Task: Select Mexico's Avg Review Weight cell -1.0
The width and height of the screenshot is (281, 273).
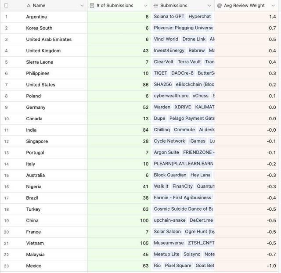Action: click(x=246, y=266)
